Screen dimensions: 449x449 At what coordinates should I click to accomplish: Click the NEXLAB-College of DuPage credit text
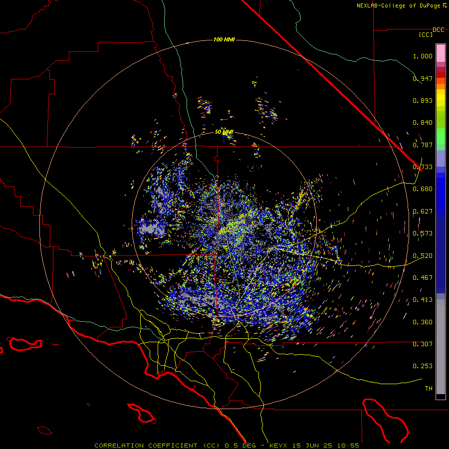click(x=398, y=5)
